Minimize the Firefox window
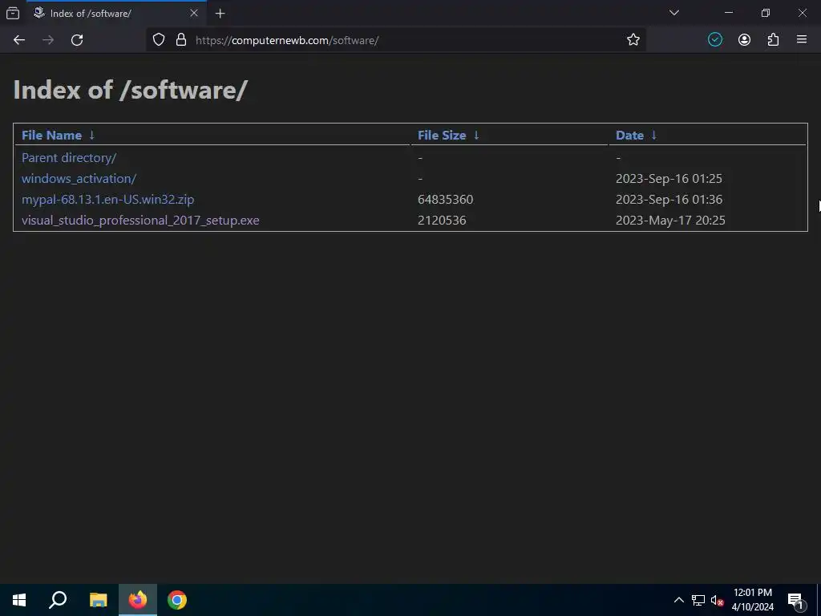 click(729, 13)
